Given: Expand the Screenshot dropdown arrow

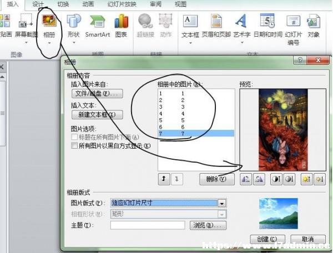Looking at the screenshot, I should pos(26,43).
